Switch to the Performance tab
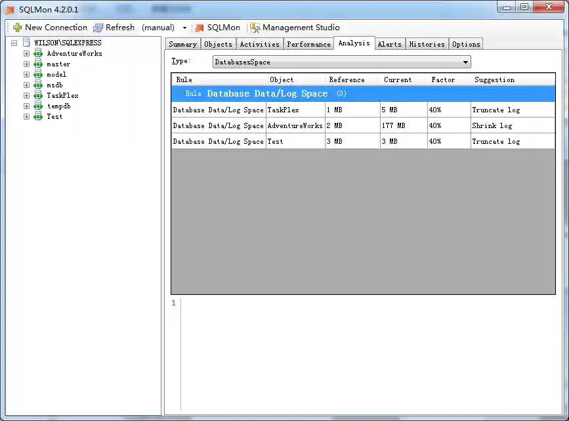The image size is (569, 421). 308,43
